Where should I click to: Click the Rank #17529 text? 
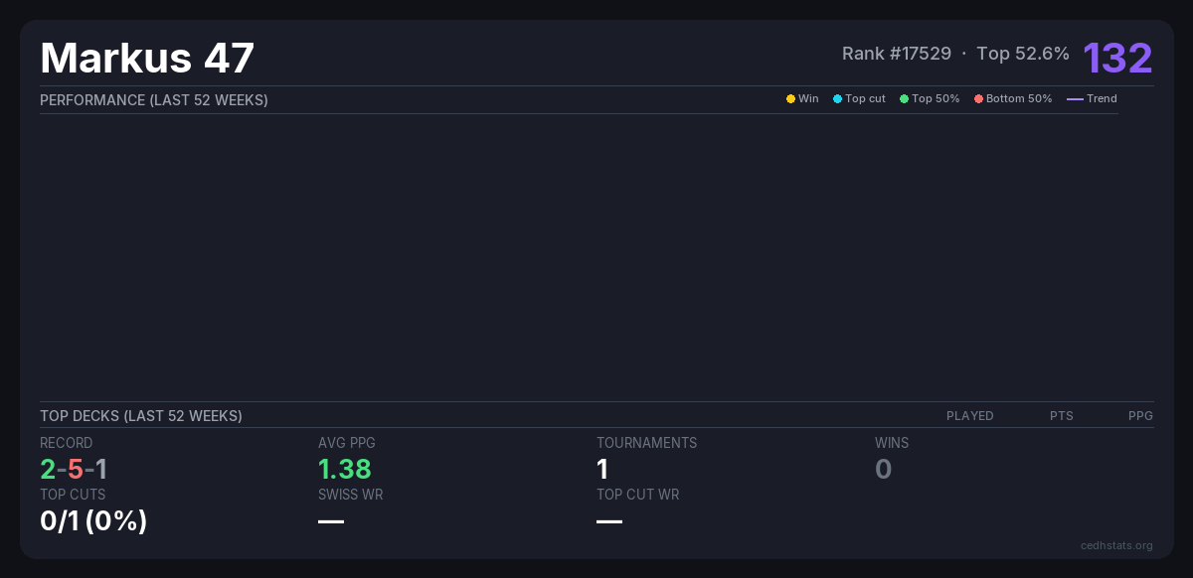896,54
